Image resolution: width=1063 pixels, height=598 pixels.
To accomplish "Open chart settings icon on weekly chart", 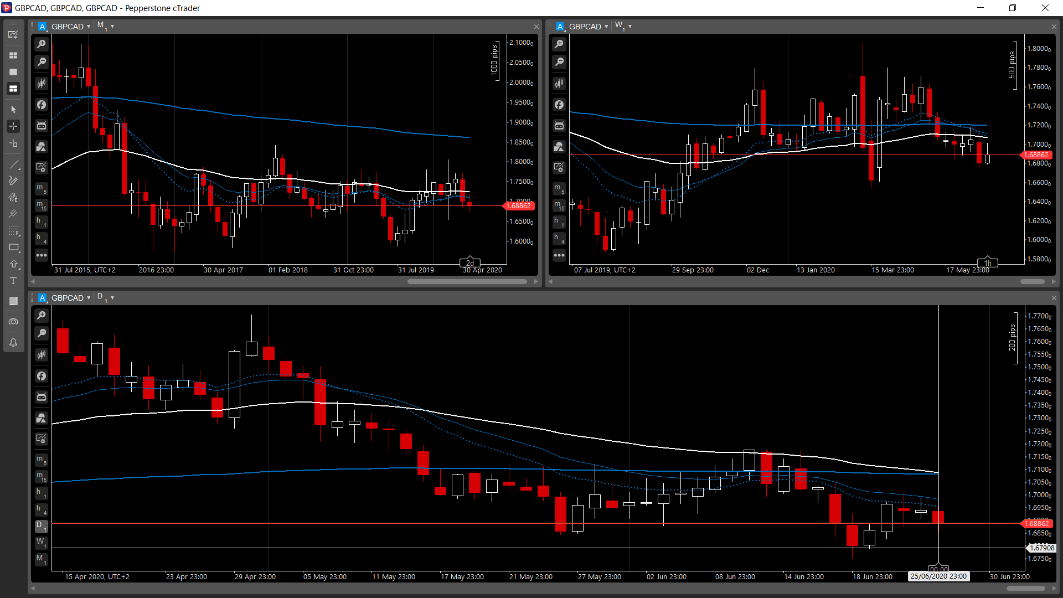I will pos(559,167).
